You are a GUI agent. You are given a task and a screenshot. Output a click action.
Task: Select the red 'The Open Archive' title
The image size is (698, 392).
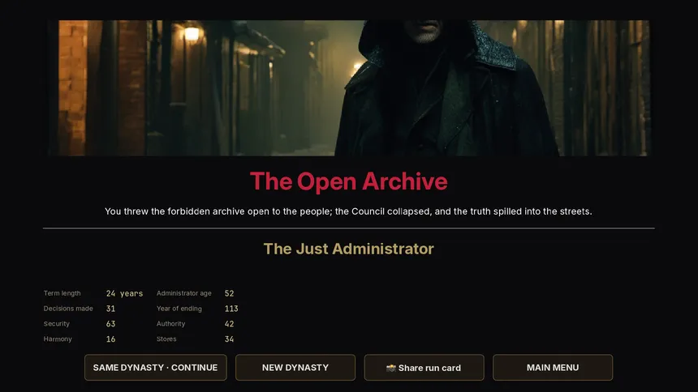[x=348, y=181]
